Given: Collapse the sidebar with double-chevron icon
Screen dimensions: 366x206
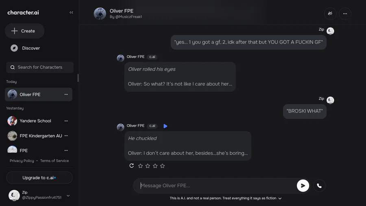Looking at the screenshot, I should click(x=72, y=13).
